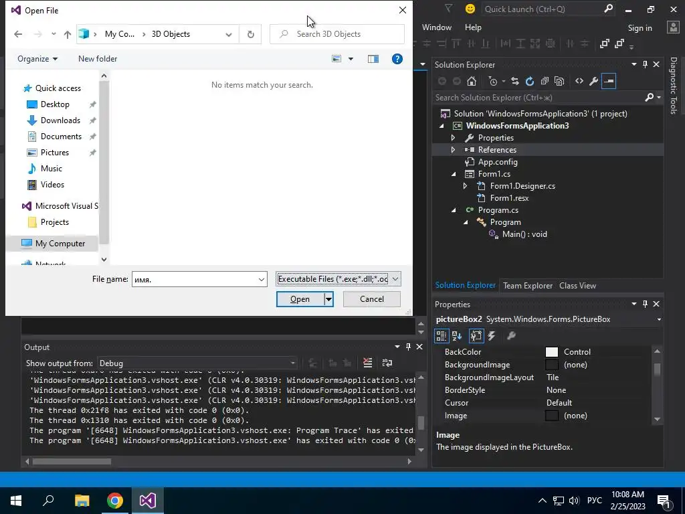The height and width of the screenshot is (514, 685).
Task: Collapse the Form1.cs node
Action: (454, 174)
